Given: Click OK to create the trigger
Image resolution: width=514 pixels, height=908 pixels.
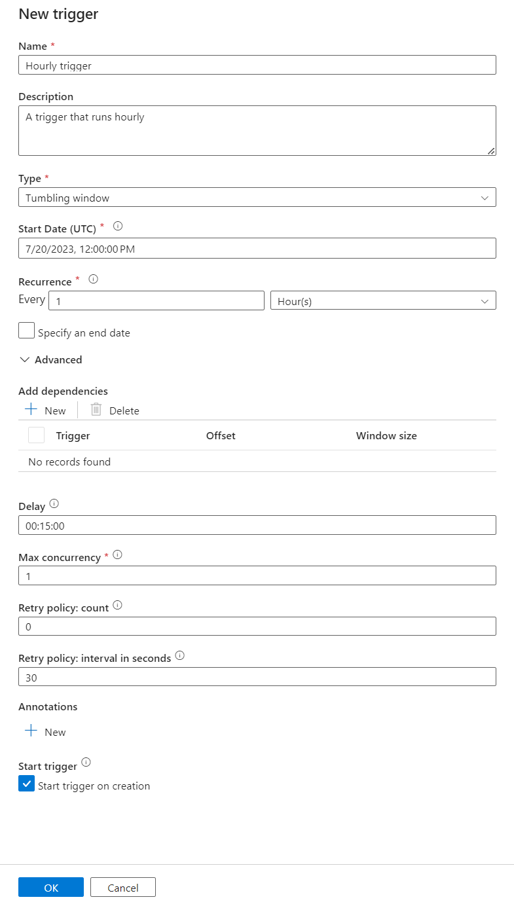Looking at the screenshot, I should click(x=51, y=888).
